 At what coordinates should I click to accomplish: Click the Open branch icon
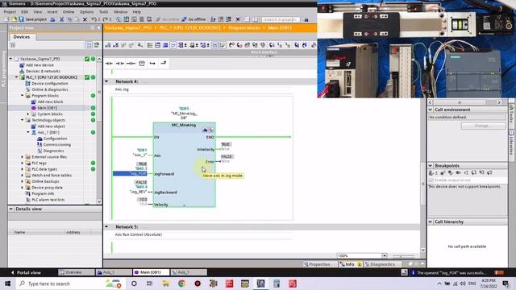click(152, 63)
